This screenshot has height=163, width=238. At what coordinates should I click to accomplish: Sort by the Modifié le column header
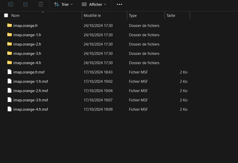tap(92, 16)
